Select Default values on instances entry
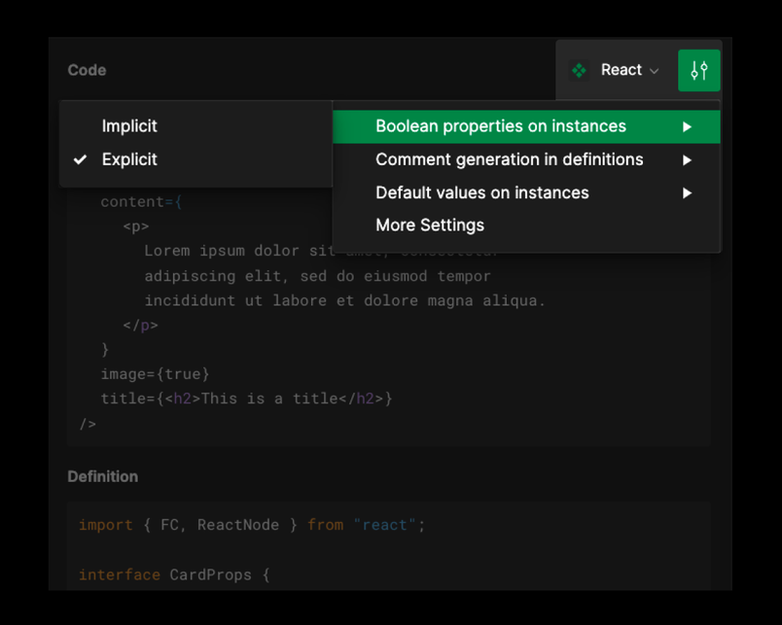The width and height of the screenshot is (782, 625). (x=481, y=192)
